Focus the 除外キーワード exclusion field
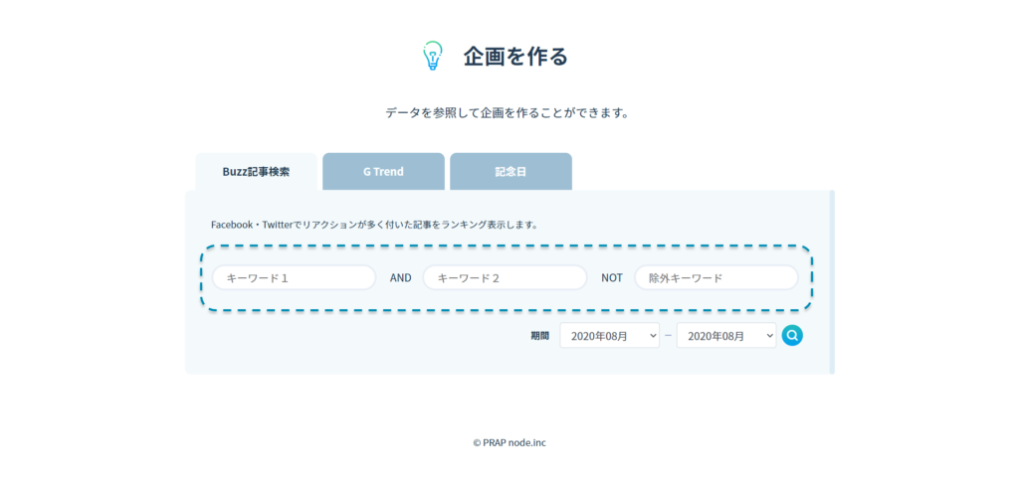 pos(715,278)
